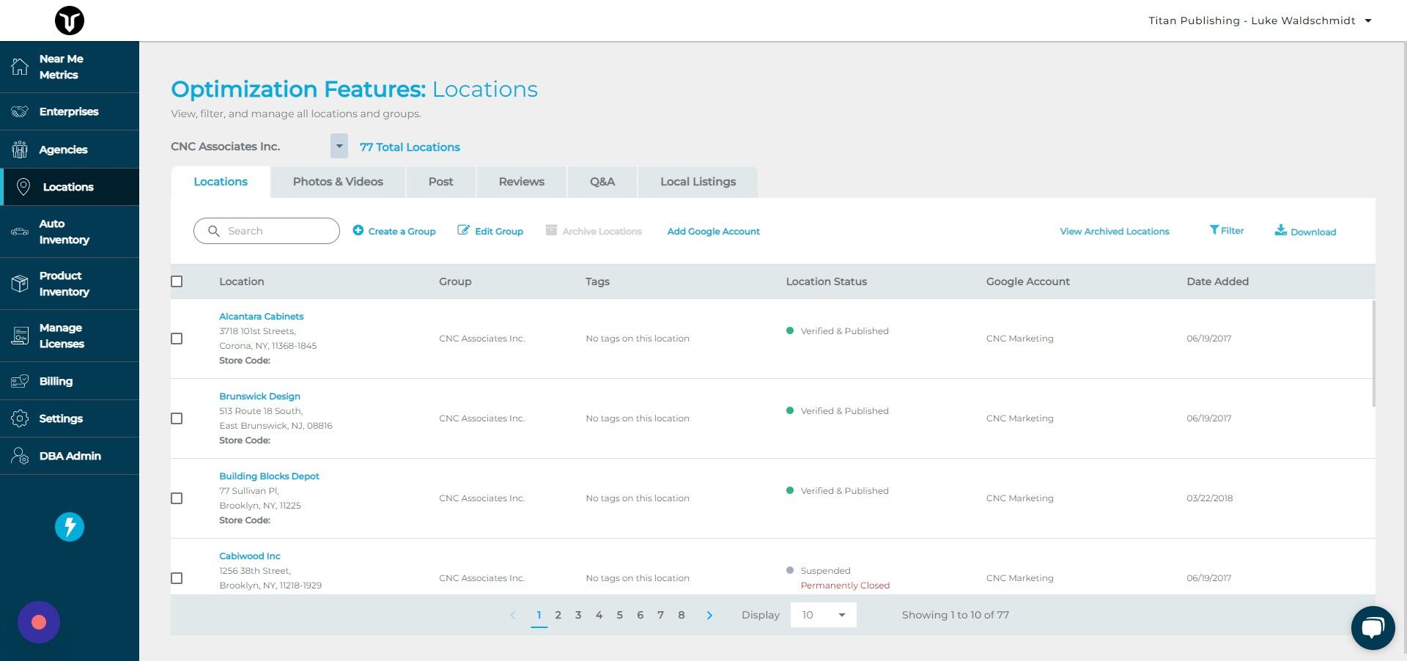This screenshot has width=1407, height=661.
Task: Open the chat widget bubble
Action: coord(1373,627)
